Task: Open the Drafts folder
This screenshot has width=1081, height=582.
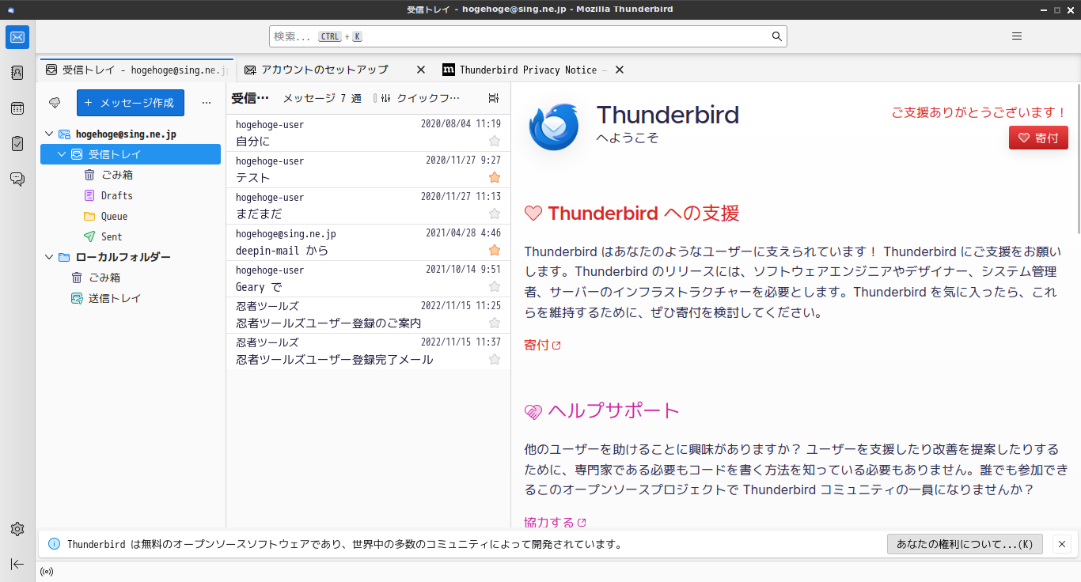Action: pyautogui.click(x=131, y=195)
